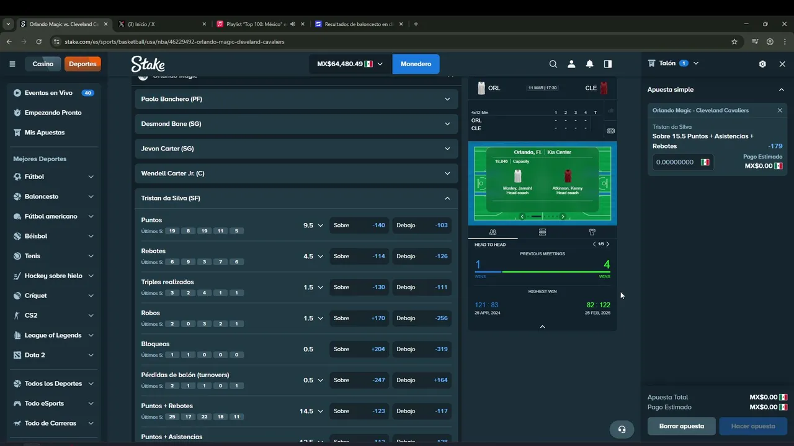This screenshot has height=446, width=794.
Task: Open bet slip settings gear
Action: coord(762,64)
